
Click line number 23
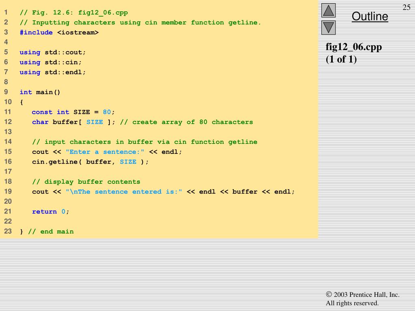click(8, 231)
